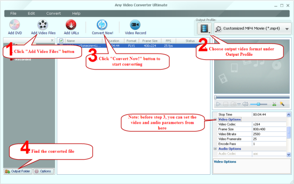Collapse the Video Options section
Image resolution: width=294 pixels, height=184 pixels.
pos(215,119)
